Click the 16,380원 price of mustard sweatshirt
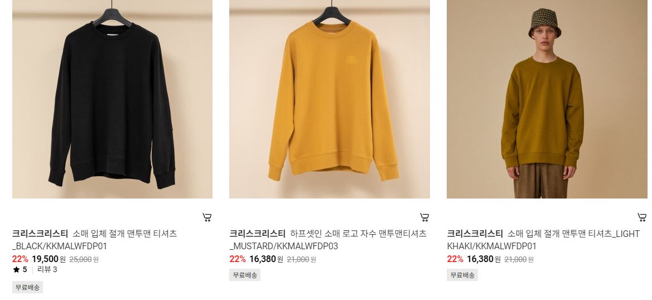 pyautogui.click(x=266, y=259)
